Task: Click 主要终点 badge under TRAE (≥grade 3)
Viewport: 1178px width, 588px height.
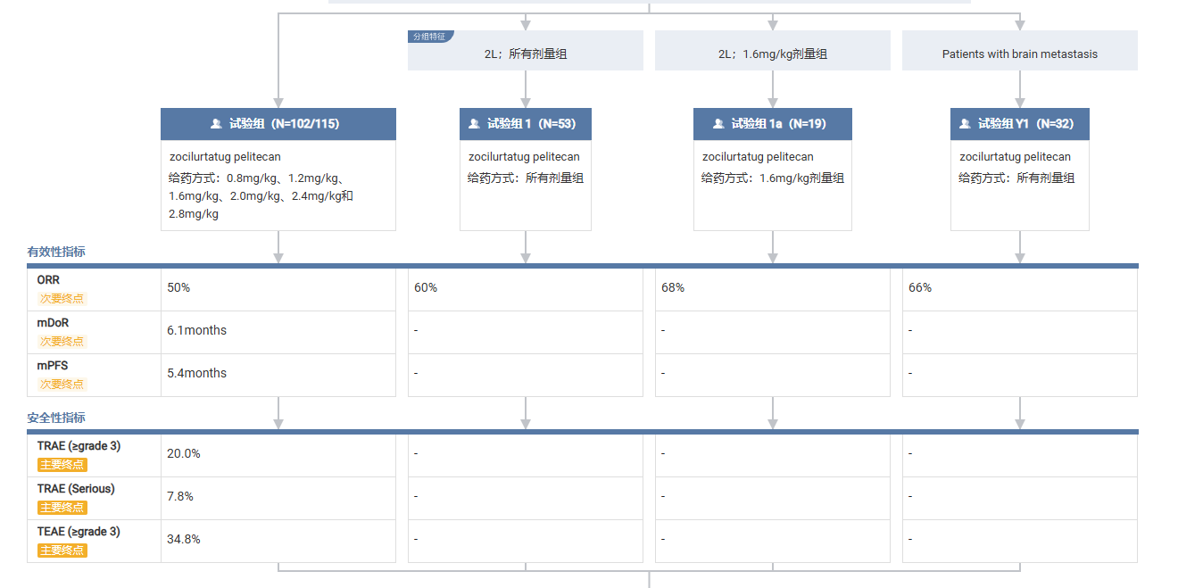Action: point(62,464)
